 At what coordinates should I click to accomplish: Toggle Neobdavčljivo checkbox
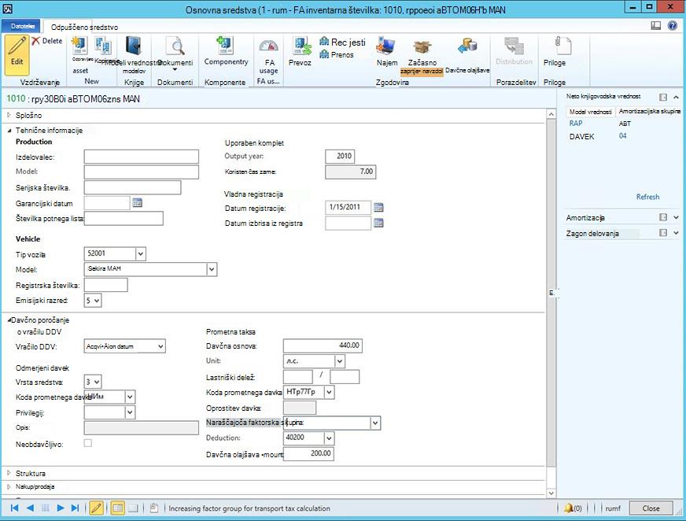88,443
